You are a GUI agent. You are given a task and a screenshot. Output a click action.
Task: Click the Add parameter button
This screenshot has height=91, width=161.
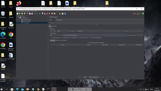pos(85,77)
